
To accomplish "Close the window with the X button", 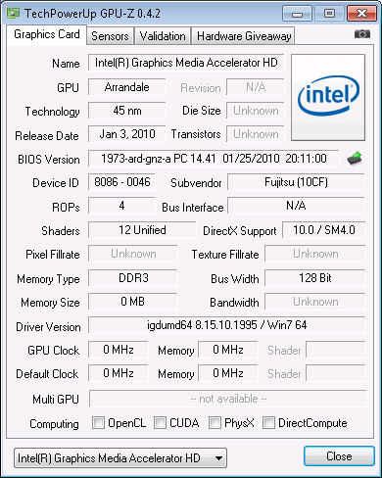I will tap(361, 14).
